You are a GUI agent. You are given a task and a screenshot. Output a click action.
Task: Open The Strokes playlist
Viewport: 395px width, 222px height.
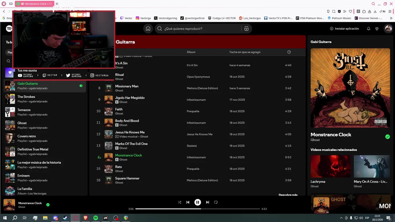(x=45, y=99)
